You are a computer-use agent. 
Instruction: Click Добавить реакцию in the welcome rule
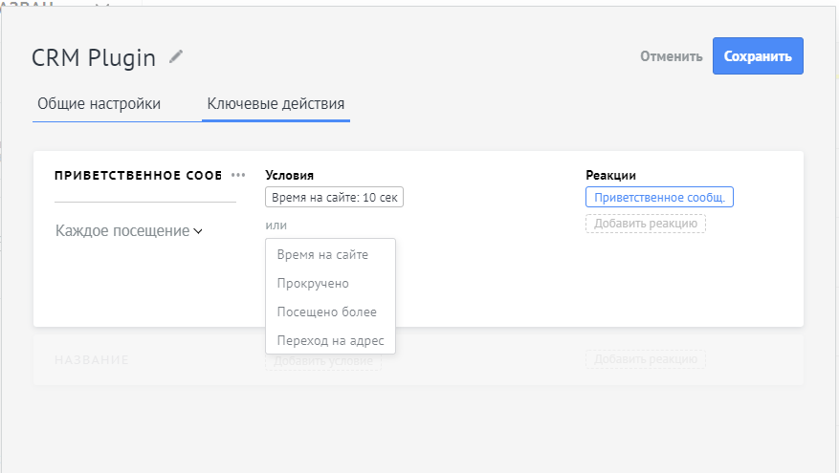pyautogui.click(x=646, y=224)
